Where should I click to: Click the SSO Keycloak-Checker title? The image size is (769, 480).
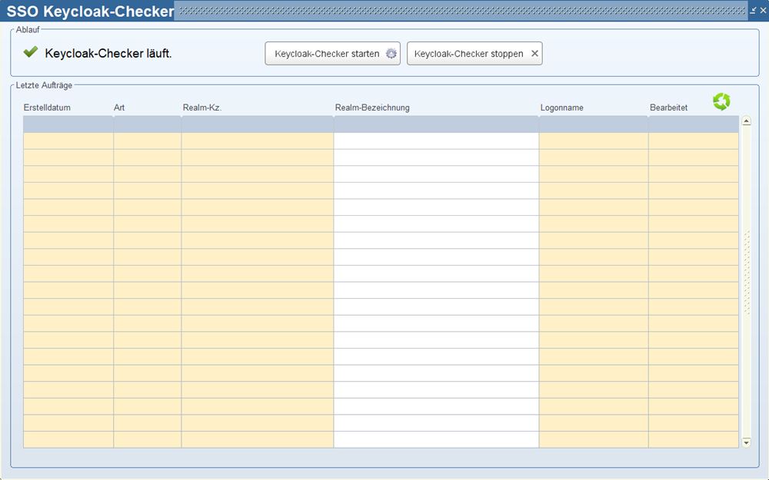coord(90,12)
